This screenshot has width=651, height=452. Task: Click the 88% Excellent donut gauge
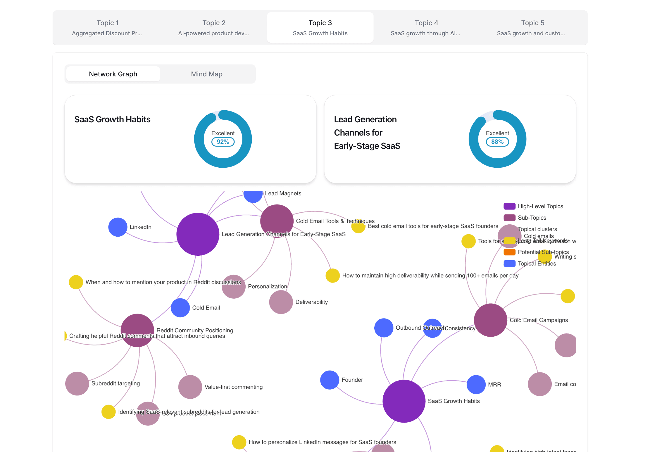[497, 139]
